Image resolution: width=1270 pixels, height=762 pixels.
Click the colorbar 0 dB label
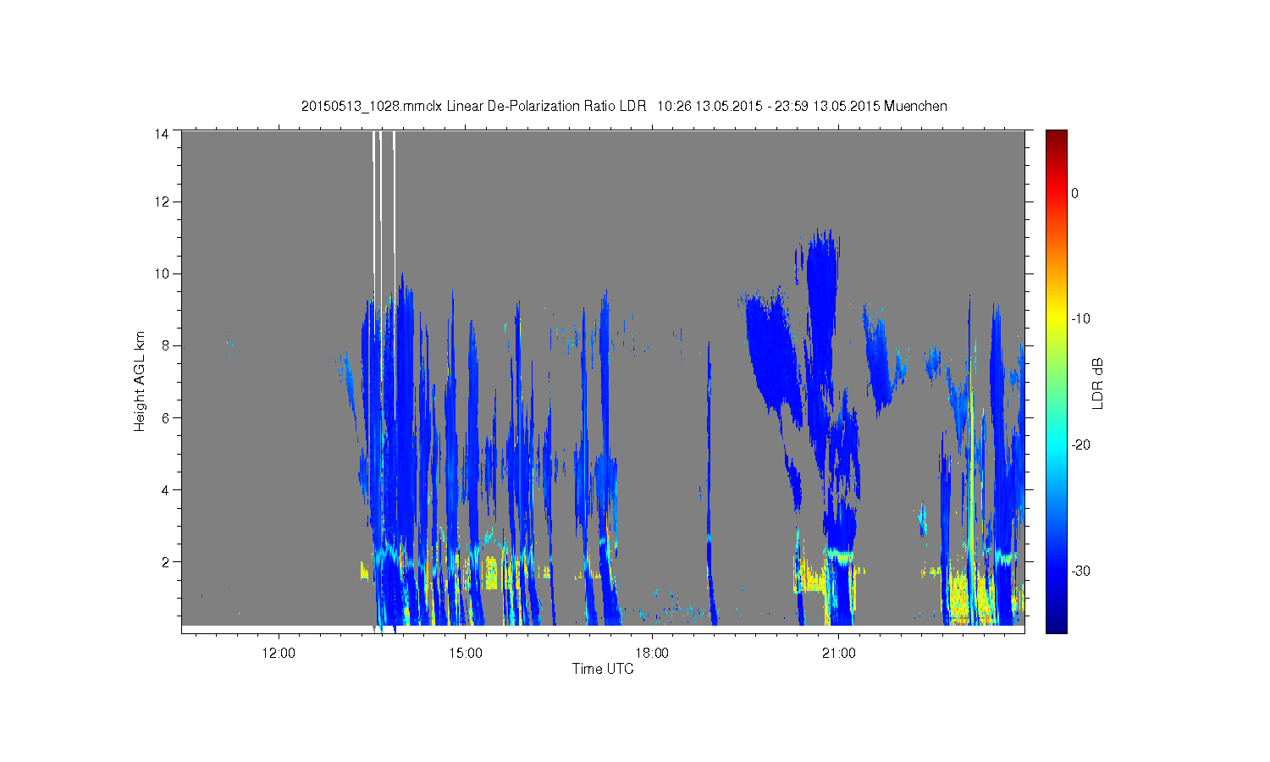(x=1074, y=193)
